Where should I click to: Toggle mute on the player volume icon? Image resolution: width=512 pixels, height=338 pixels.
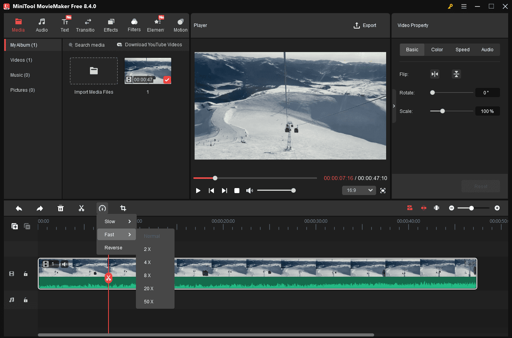tap(249, 190)
